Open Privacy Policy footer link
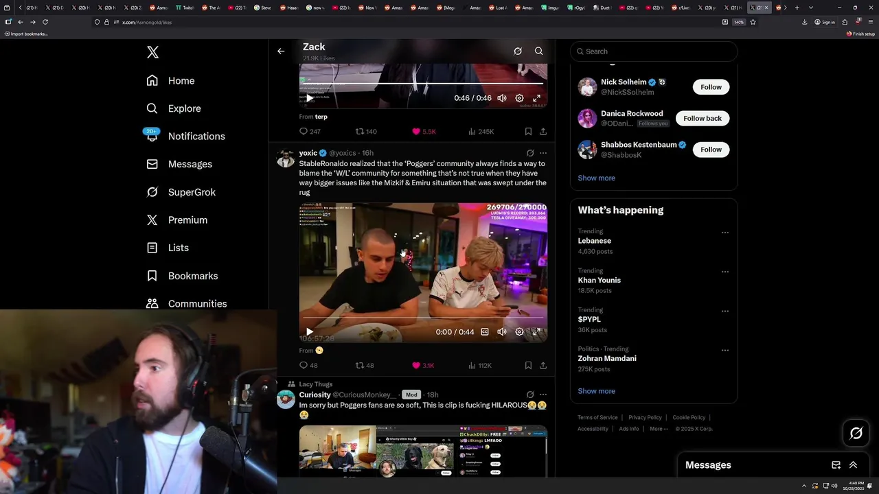 (x=645, y=417)
